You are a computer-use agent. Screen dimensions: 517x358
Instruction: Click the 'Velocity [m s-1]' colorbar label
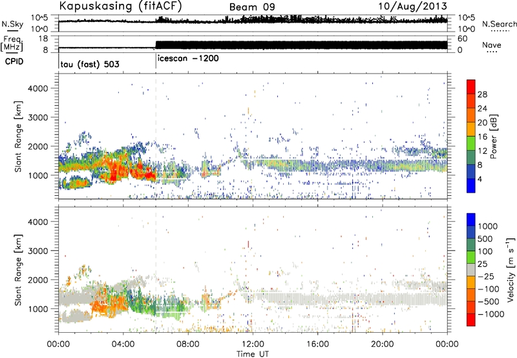point(511,269)
